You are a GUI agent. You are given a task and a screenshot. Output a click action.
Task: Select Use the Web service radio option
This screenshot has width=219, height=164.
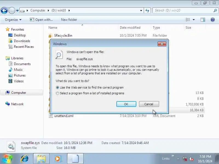coord(57,87)
